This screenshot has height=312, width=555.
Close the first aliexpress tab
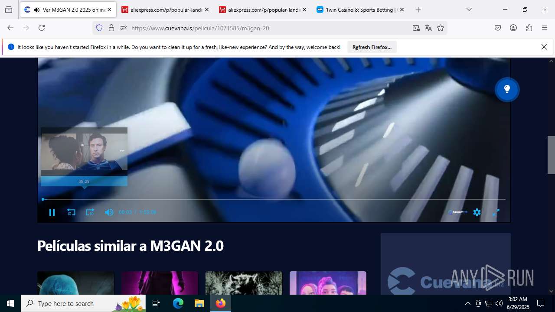click(207, 10)
